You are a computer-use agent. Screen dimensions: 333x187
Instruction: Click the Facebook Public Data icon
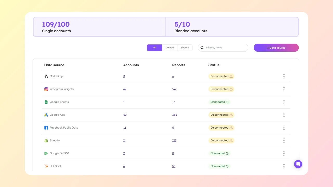tap(46, 128)
